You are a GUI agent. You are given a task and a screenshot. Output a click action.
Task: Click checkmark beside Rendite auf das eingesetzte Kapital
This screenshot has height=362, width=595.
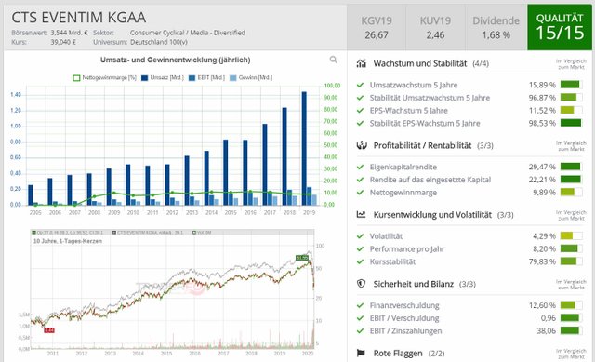(360, 180)
